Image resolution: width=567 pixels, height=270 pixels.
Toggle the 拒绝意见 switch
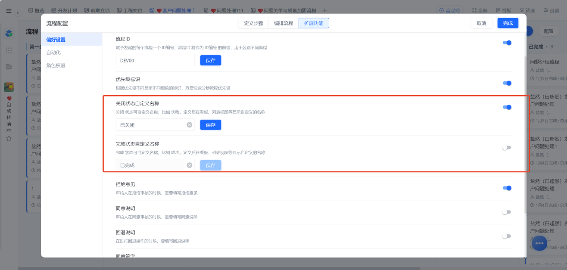click(x=507, y=188)
